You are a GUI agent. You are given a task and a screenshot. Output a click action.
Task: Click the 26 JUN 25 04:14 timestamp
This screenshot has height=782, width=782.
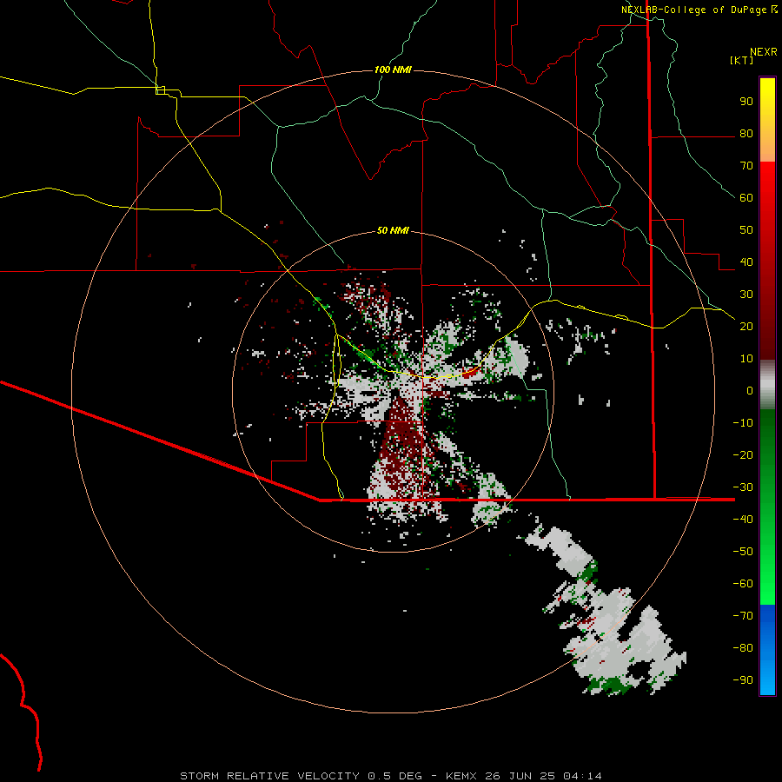(x=543, y=776)
